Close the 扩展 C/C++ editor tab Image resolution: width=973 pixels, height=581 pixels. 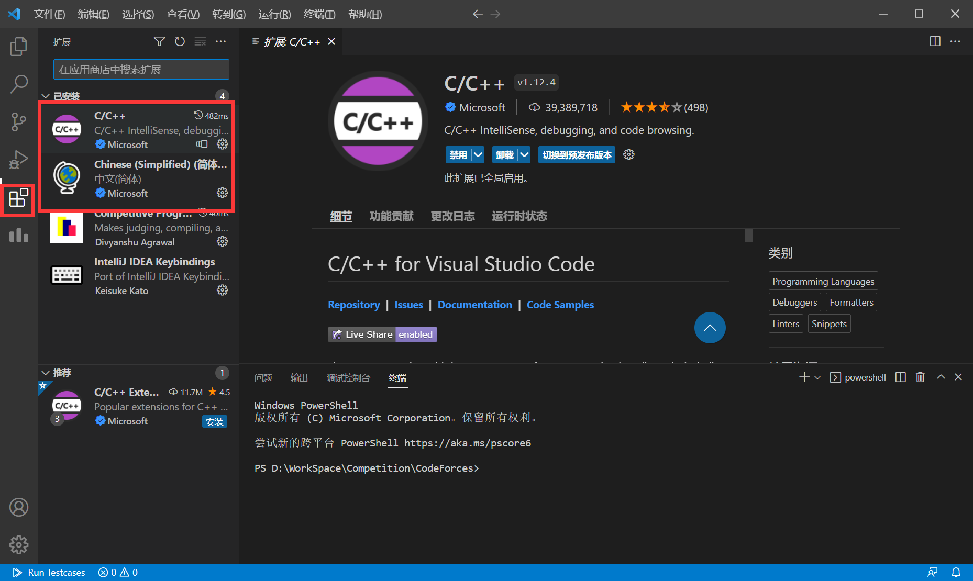pyautogui.click(x=331, y=41)
